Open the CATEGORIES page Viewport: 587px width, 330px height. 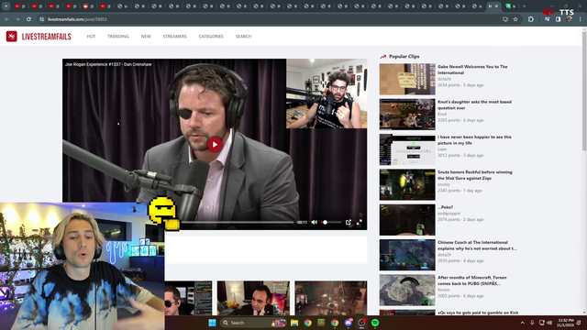click(x=211, y=37)
